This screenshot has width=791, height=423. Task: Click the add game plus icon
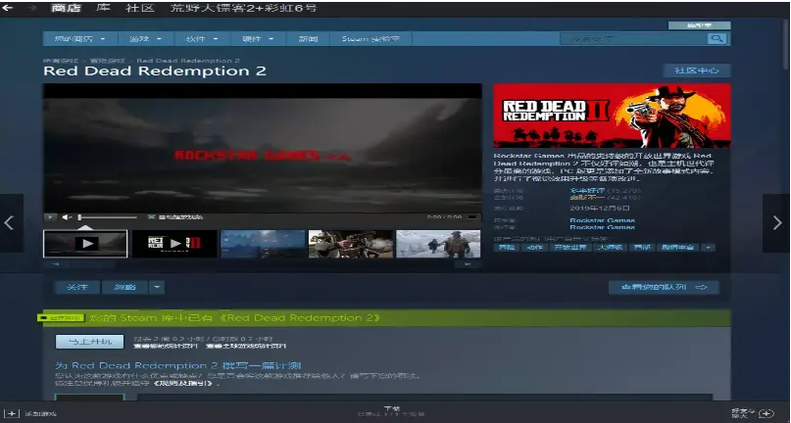12,413
